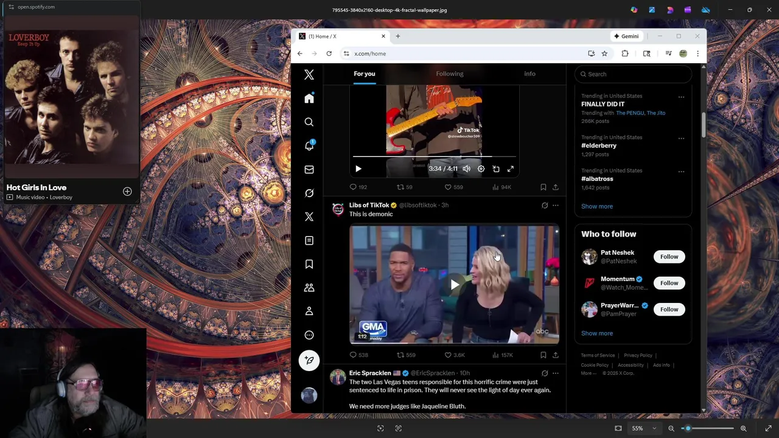
Task: View analytics showing 157K views
Action: pyautogui.click(x=503, y=355)
